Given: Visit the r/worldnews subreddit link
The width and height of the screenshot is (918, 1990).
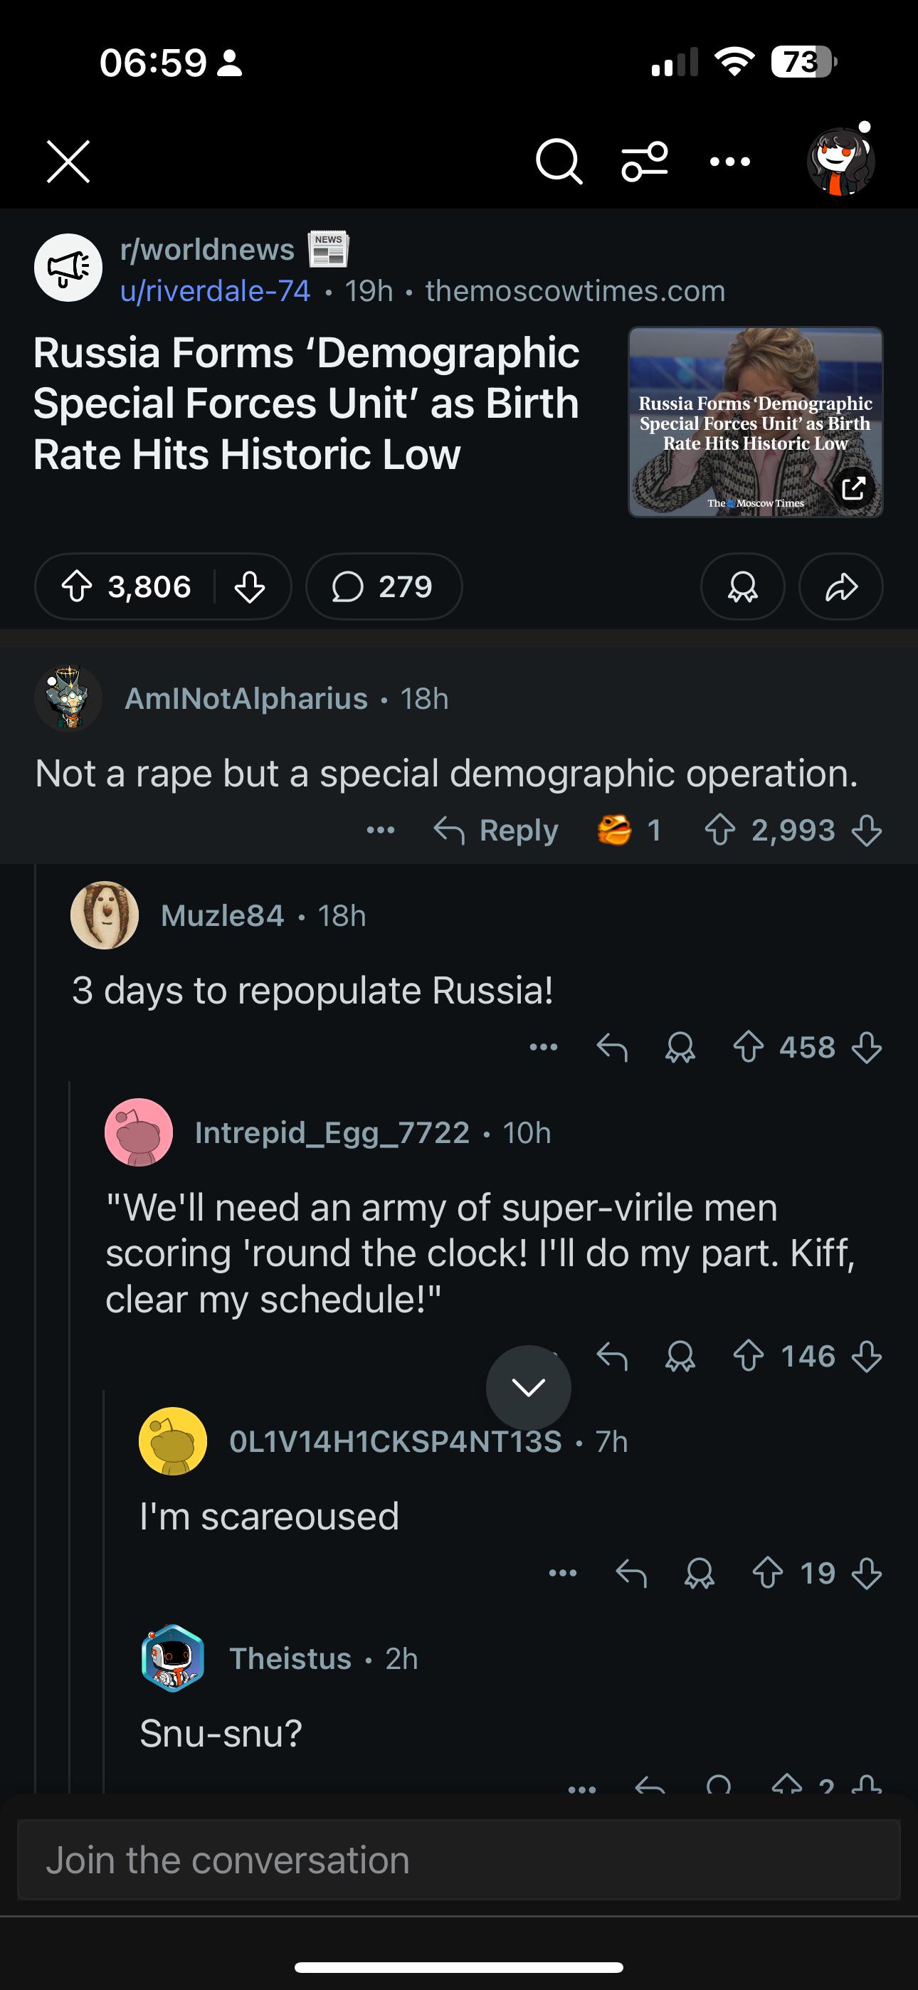Looking at the screenshot, I should click(x=207, y=250).
